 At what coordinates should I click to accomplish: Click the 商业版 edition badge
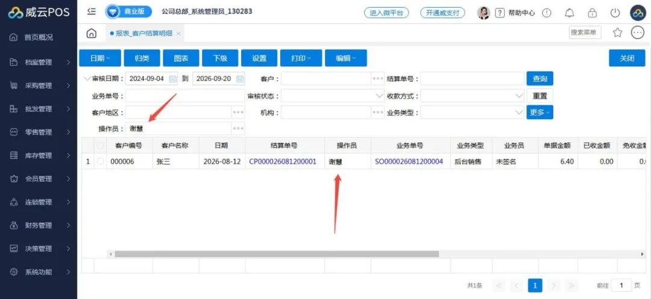[x=129, y=11]
